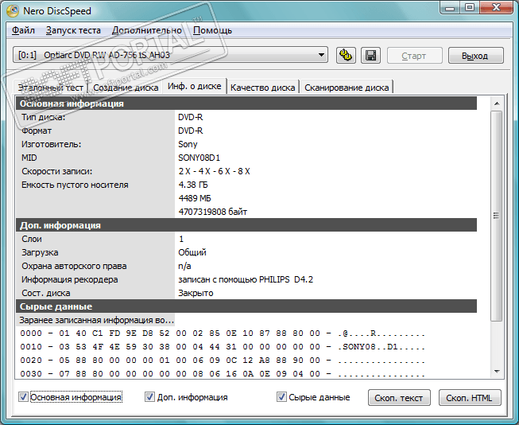Click the Старт button
This screenshot has height=425, width=519.
coord(414,56)
